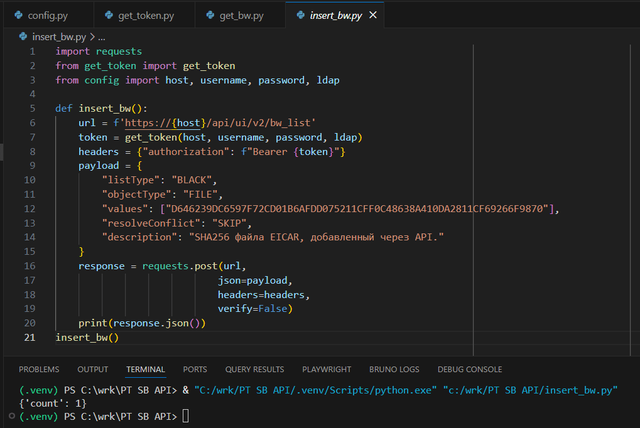Click 'headers=headers,' argument on line 18

(264, 294)
